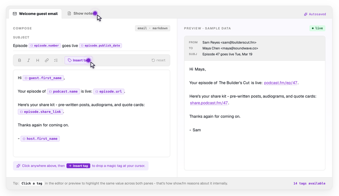This screenshot has height=196, width=339.
Task: Click the Insert tag toolbar button
Action: pyautogui.click(x=78, y=60)
